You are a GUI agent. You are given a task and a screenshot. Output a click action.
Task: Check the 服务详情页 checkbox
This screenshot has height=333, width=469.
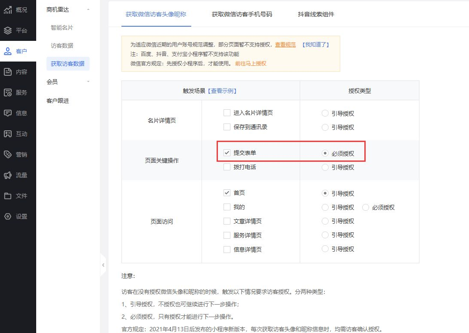pyautogui.click(x=227, y=235)
